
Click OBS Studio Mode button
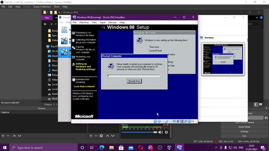coord(244,127)
